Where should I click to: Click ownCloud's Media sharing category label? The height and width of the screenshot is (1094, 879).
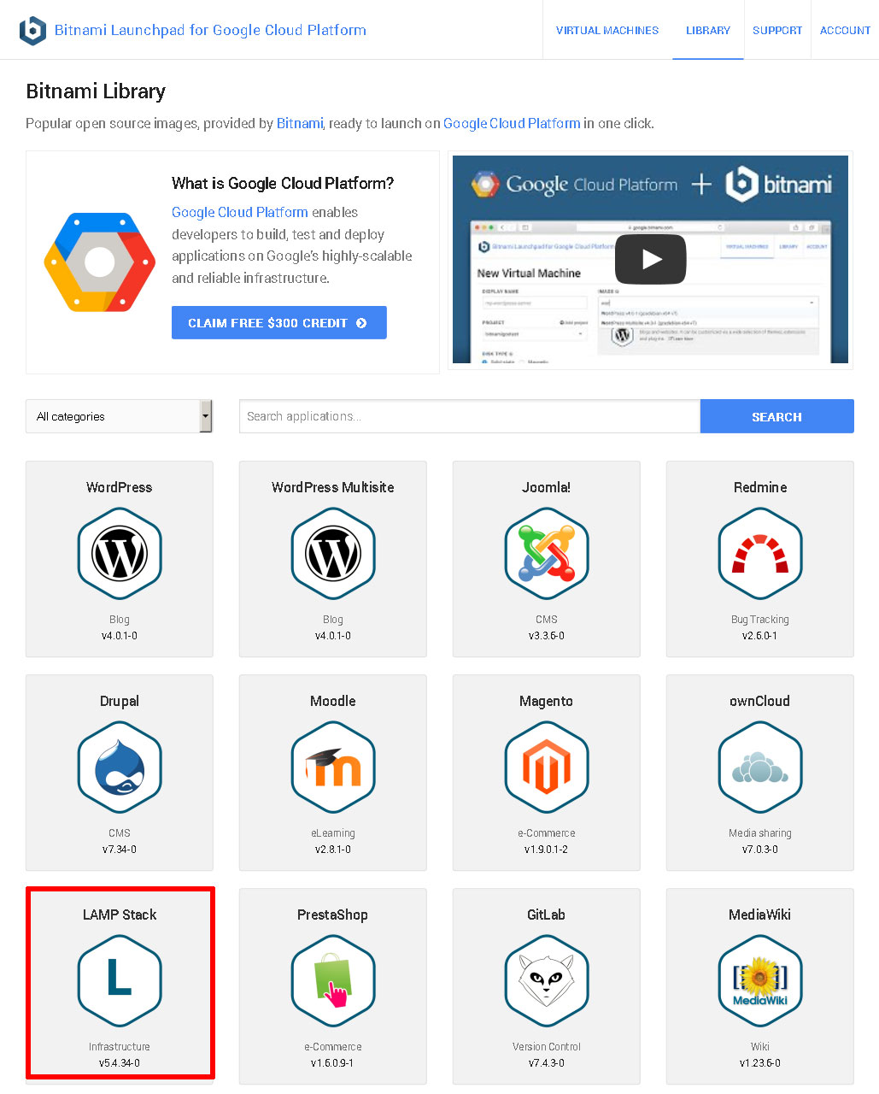click(760, 833)
